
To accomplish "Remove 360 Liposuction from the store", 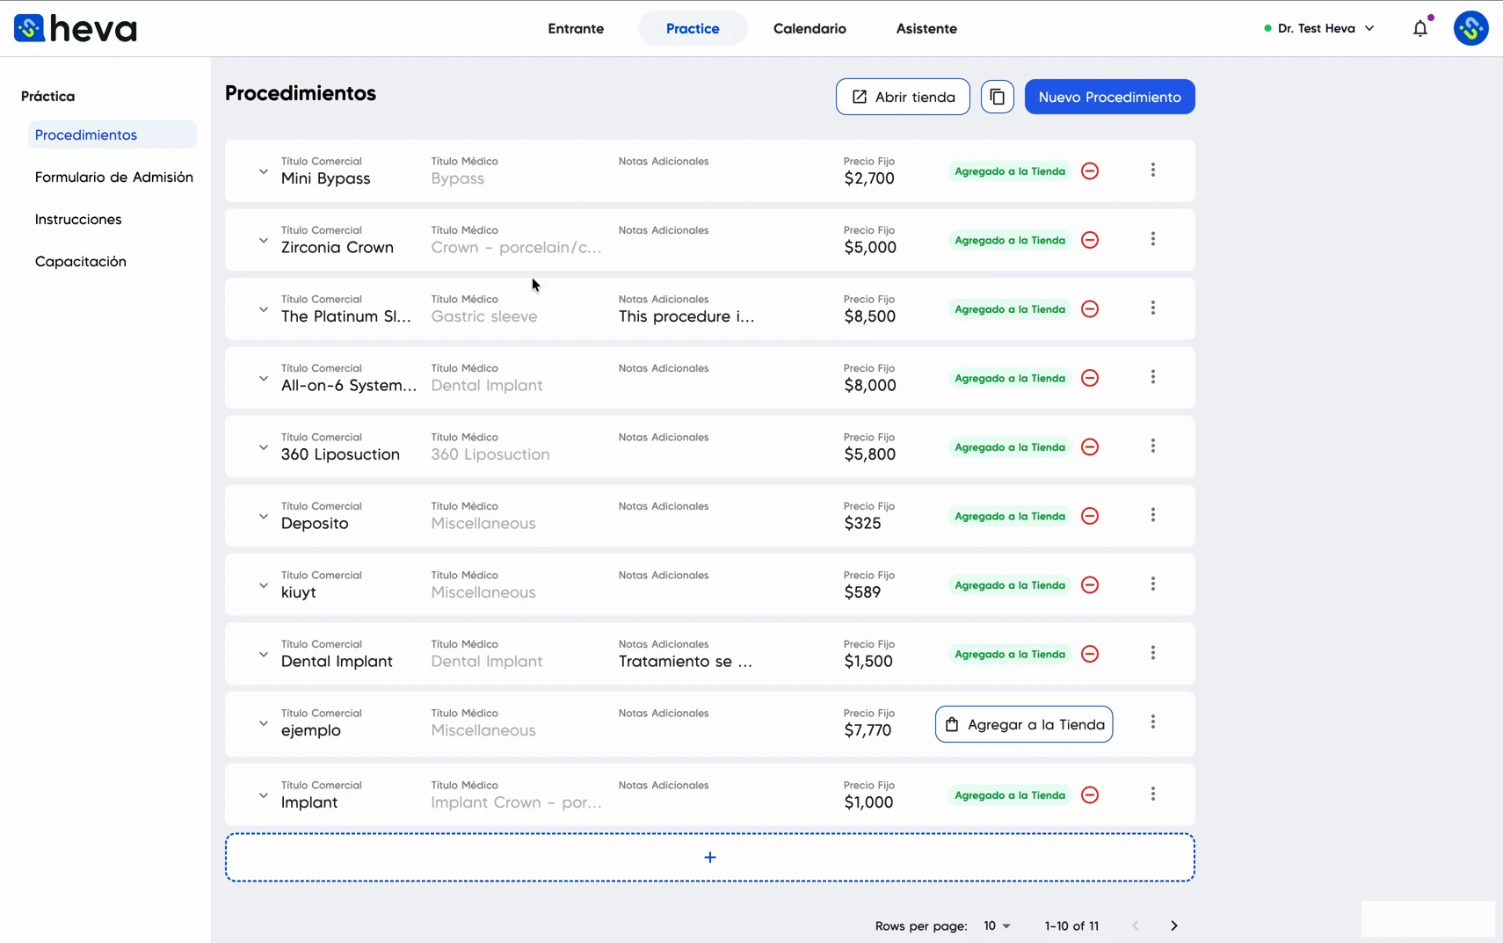I will coord(1090,446).
